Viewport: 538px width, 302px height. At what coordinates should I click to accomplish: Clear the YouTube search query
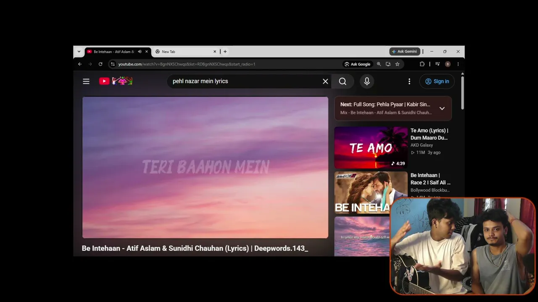[325, 81]
